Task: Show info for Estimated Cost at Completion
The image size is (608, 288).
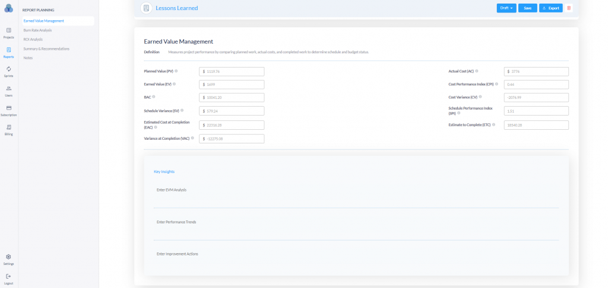Action: 156,127
